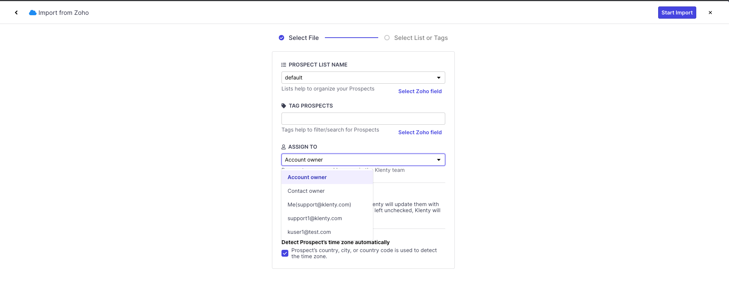
Task: Click the Tag Prospects tag icon
Action: [x=284, y=106]
